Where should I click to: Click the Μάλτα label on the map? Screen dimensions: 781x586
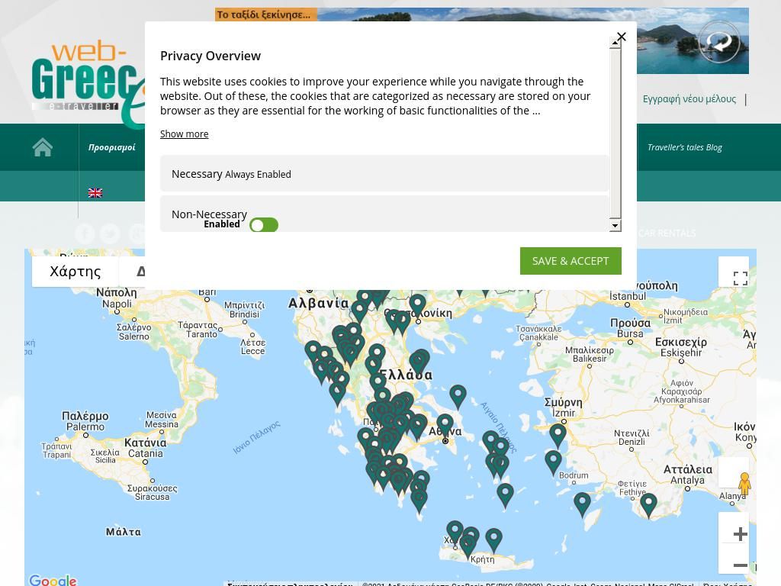click(x=124, y=532)
